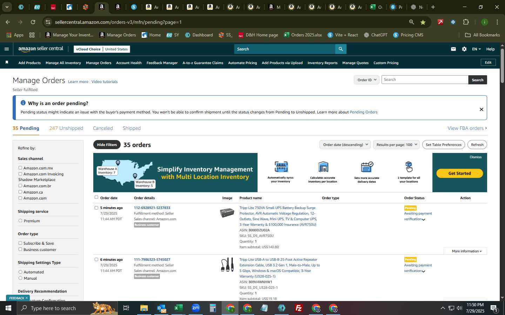Open the tab search dropdown arrow

(x=7, y=7)
